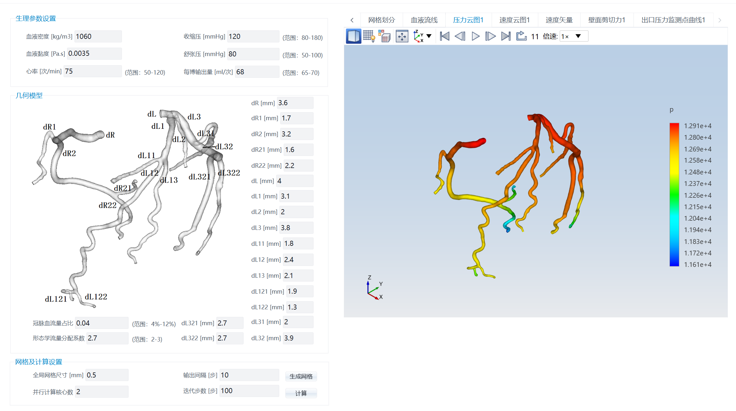Click the dL12 [mm] input field
The width and height of the screenshot is (736, 411).
coord(298,260)
